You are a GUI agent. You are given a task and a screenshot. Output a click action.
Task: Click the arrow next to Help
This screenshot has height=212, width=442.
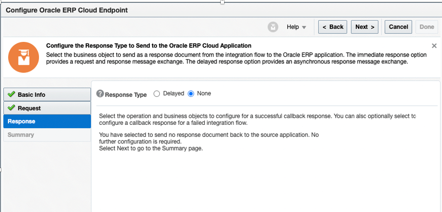pos(304,28)
